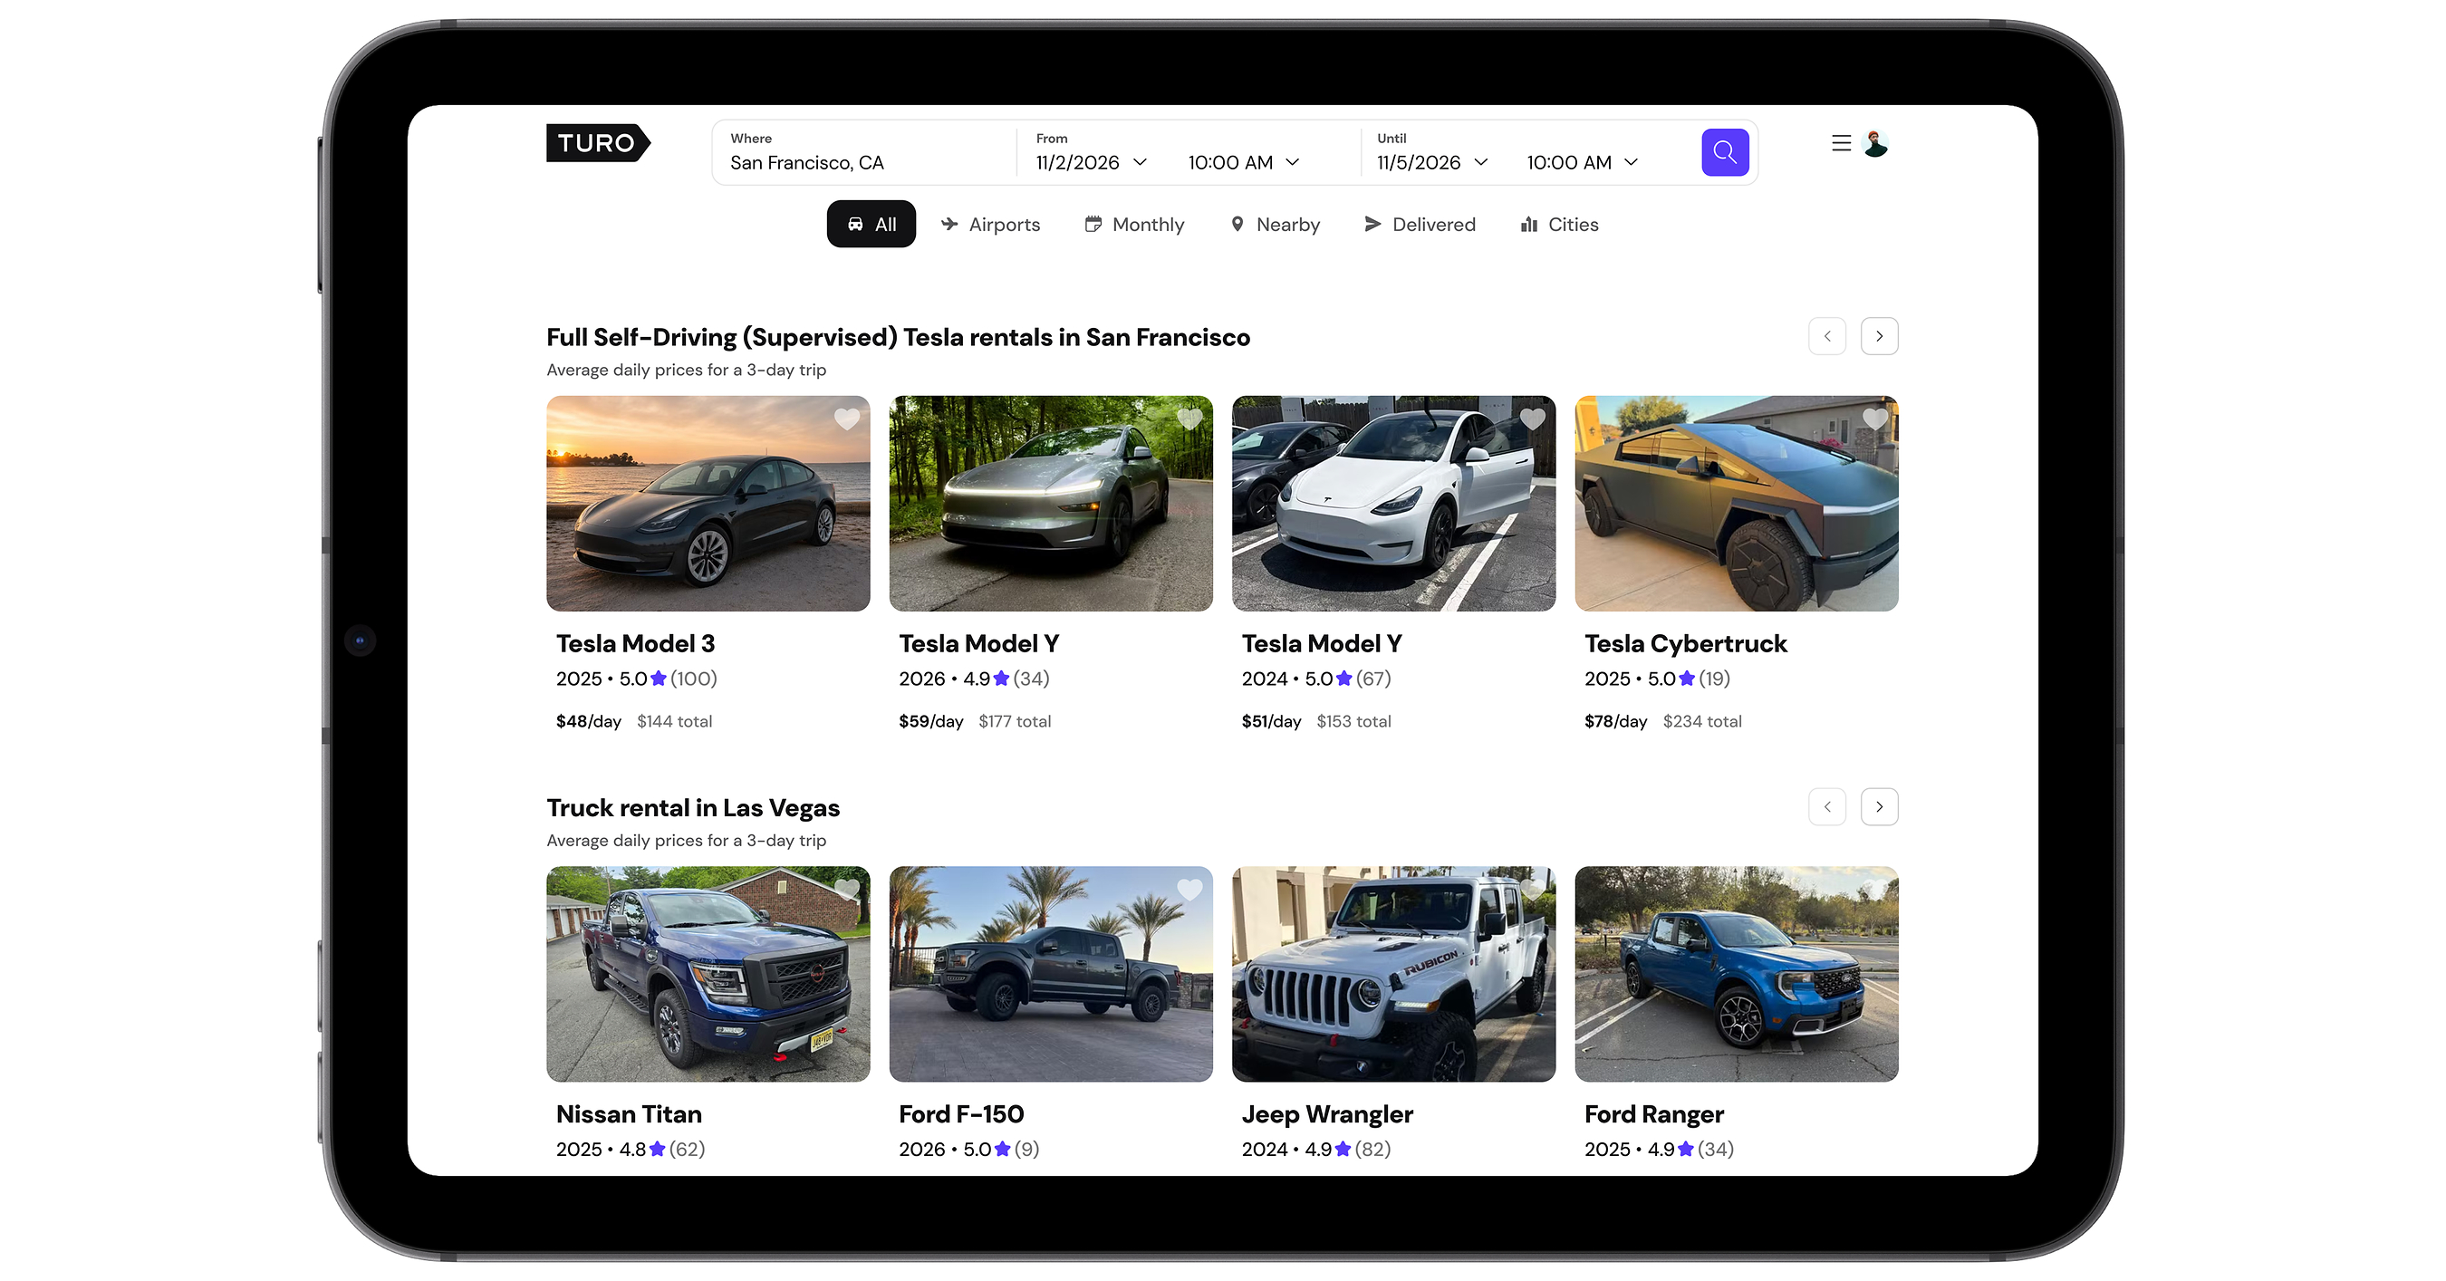2446x1281 pixels.
Task: Click the purple search magnifier button
Action: pos(1724,152)
